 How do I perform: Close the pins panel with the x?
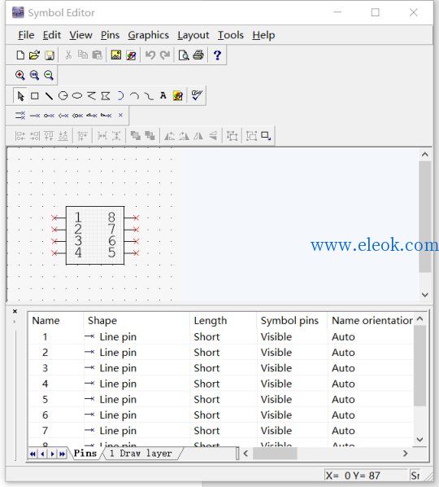point(15,311)
